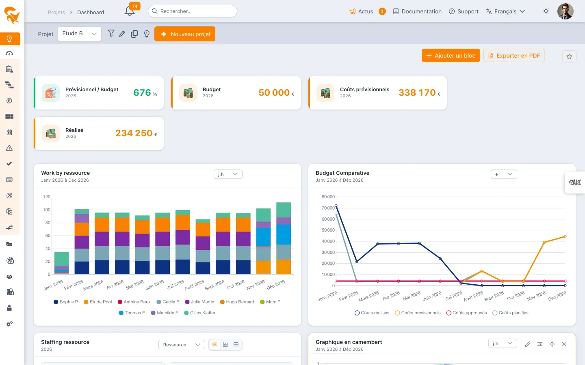Viewport: 585px width, 365px height.
Task: Open the € unit dropdown of Budget Comparative
Action: (x=504, y=174)
